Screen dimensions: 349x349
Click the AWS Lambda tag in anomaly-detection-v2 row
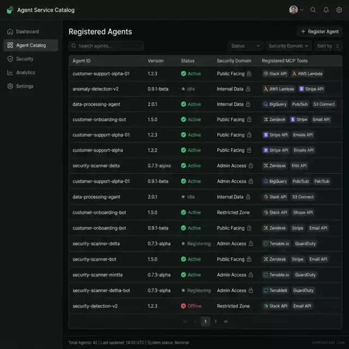coord(279,89)
